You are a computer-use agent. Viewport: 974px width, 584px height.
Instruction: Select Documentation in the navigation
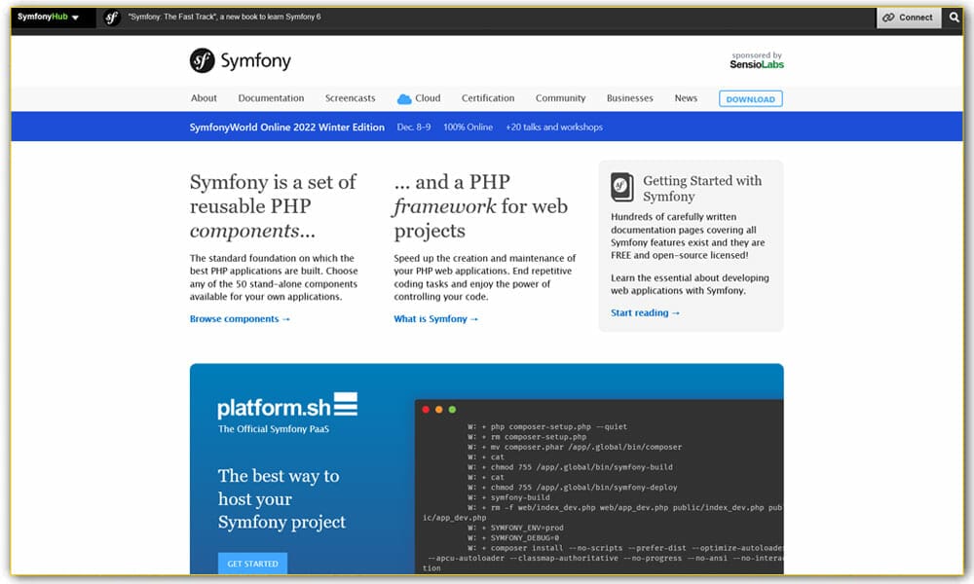(x=271, y=97)
